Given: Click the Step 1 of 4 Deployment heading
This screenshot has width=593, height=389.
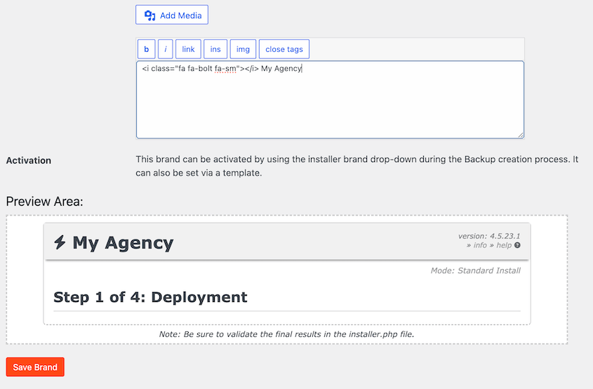Looking at the screenshot, I should pos(150,297).
